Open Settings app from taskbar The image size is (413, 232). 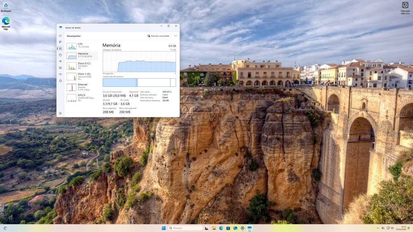[242, 228]
